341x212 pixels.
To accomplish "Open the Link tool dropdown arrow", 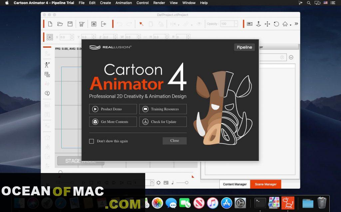I will click(191, 25).
